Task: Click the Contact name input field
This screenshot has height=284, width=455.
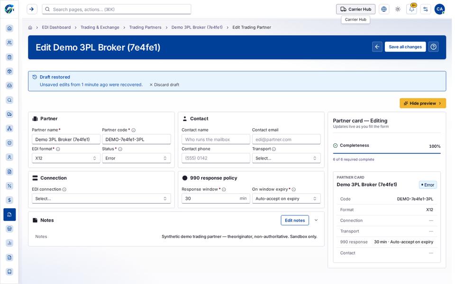Action: tap(216, 139)
